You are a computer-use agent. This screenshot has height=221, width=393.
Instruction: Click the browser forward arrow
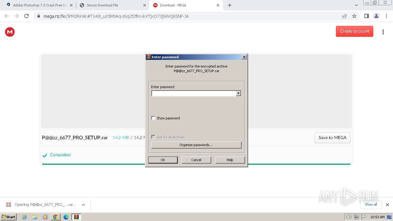pyautogui.click(x=17, y=16)
